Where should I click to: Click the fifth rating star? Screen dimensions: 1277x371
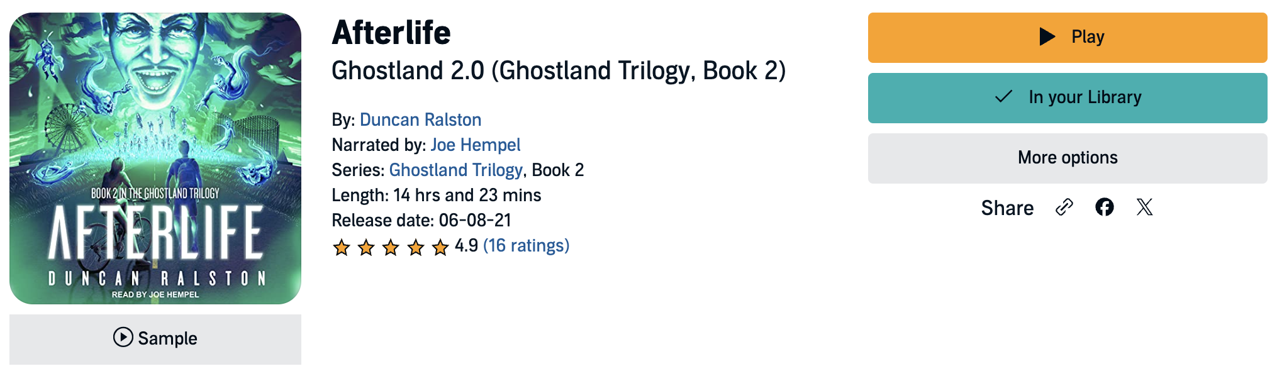tap(440, 247)
